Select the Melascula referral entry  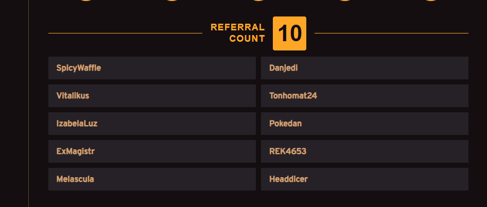pos(152,179)
